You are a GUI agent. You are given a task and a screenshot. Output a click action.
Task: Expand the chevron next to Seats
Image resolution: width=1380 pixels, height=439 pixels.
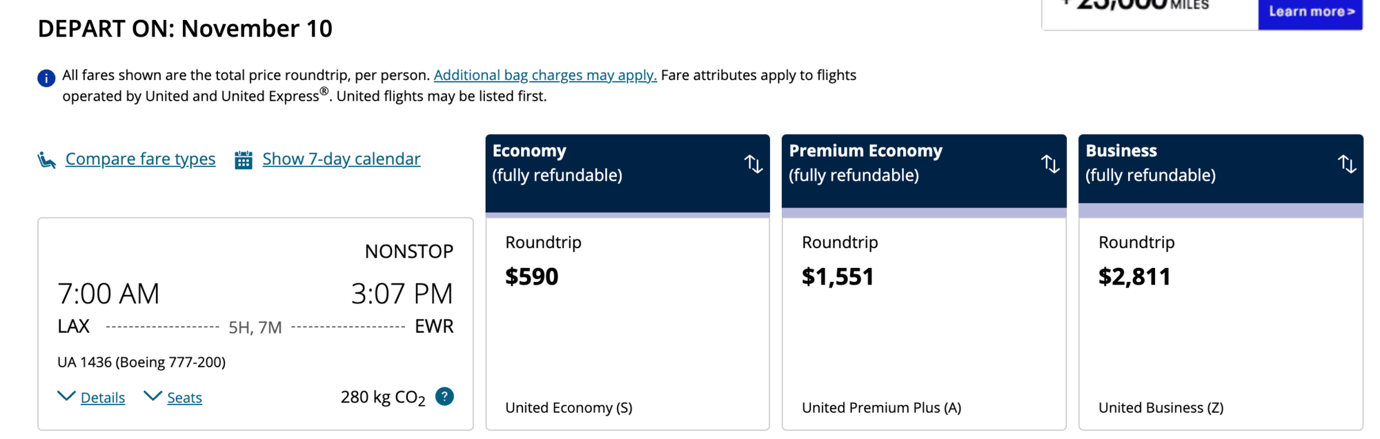(152, 396)
